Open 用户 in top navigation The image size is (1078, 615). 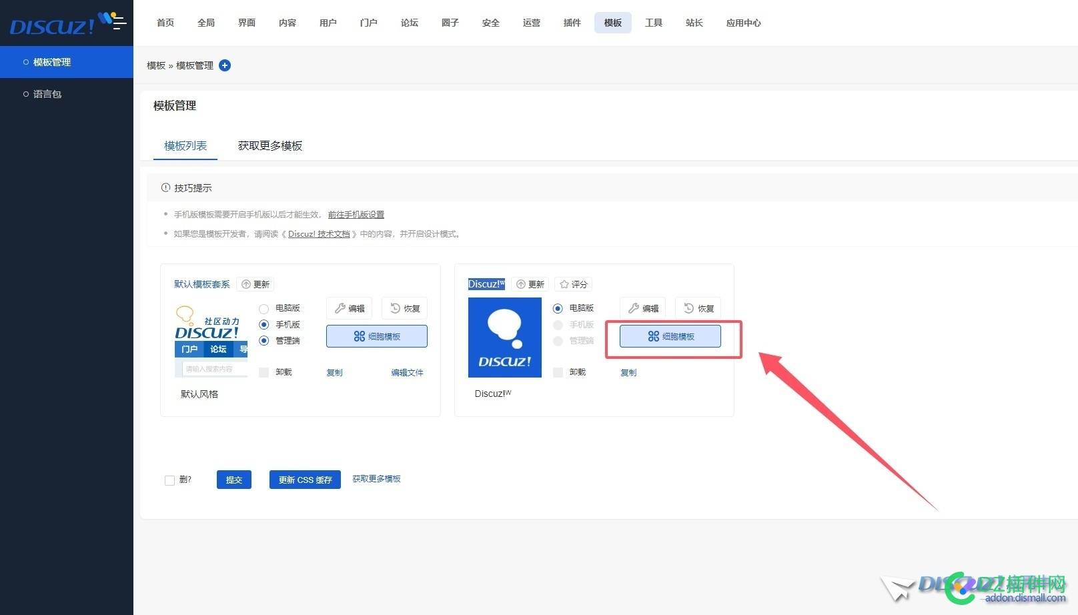328,23
